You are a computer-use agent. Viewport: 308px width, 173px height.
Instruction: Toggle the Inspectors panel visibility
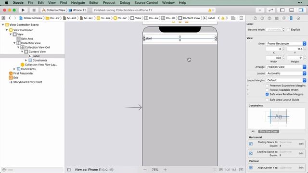tap(301, 10)
